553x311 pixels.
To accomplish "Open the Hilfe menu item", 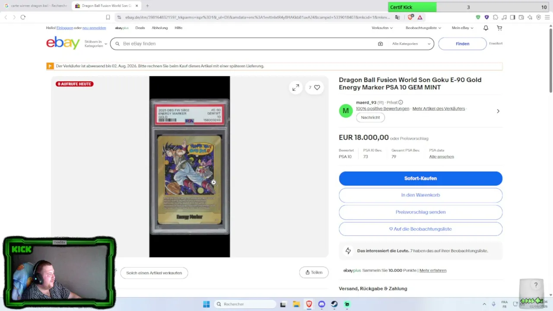I will click(x=178, y=28).
